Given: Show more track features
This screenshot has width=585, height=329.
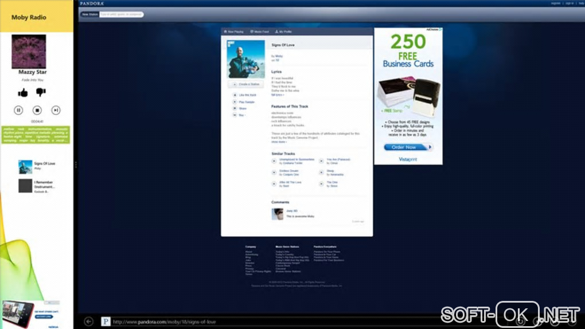Looking at the screenshot, I should (279, 142).
